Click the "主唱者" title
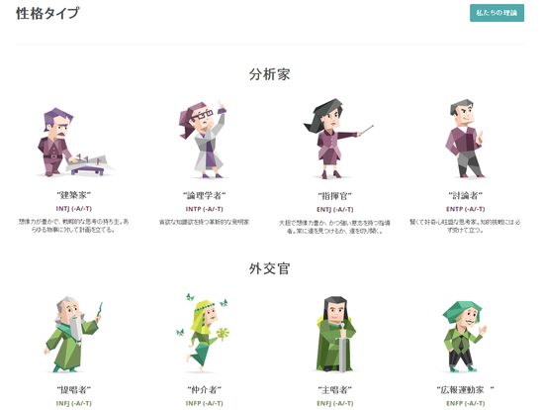Viewport: 544px width, 410px height. 334,390
